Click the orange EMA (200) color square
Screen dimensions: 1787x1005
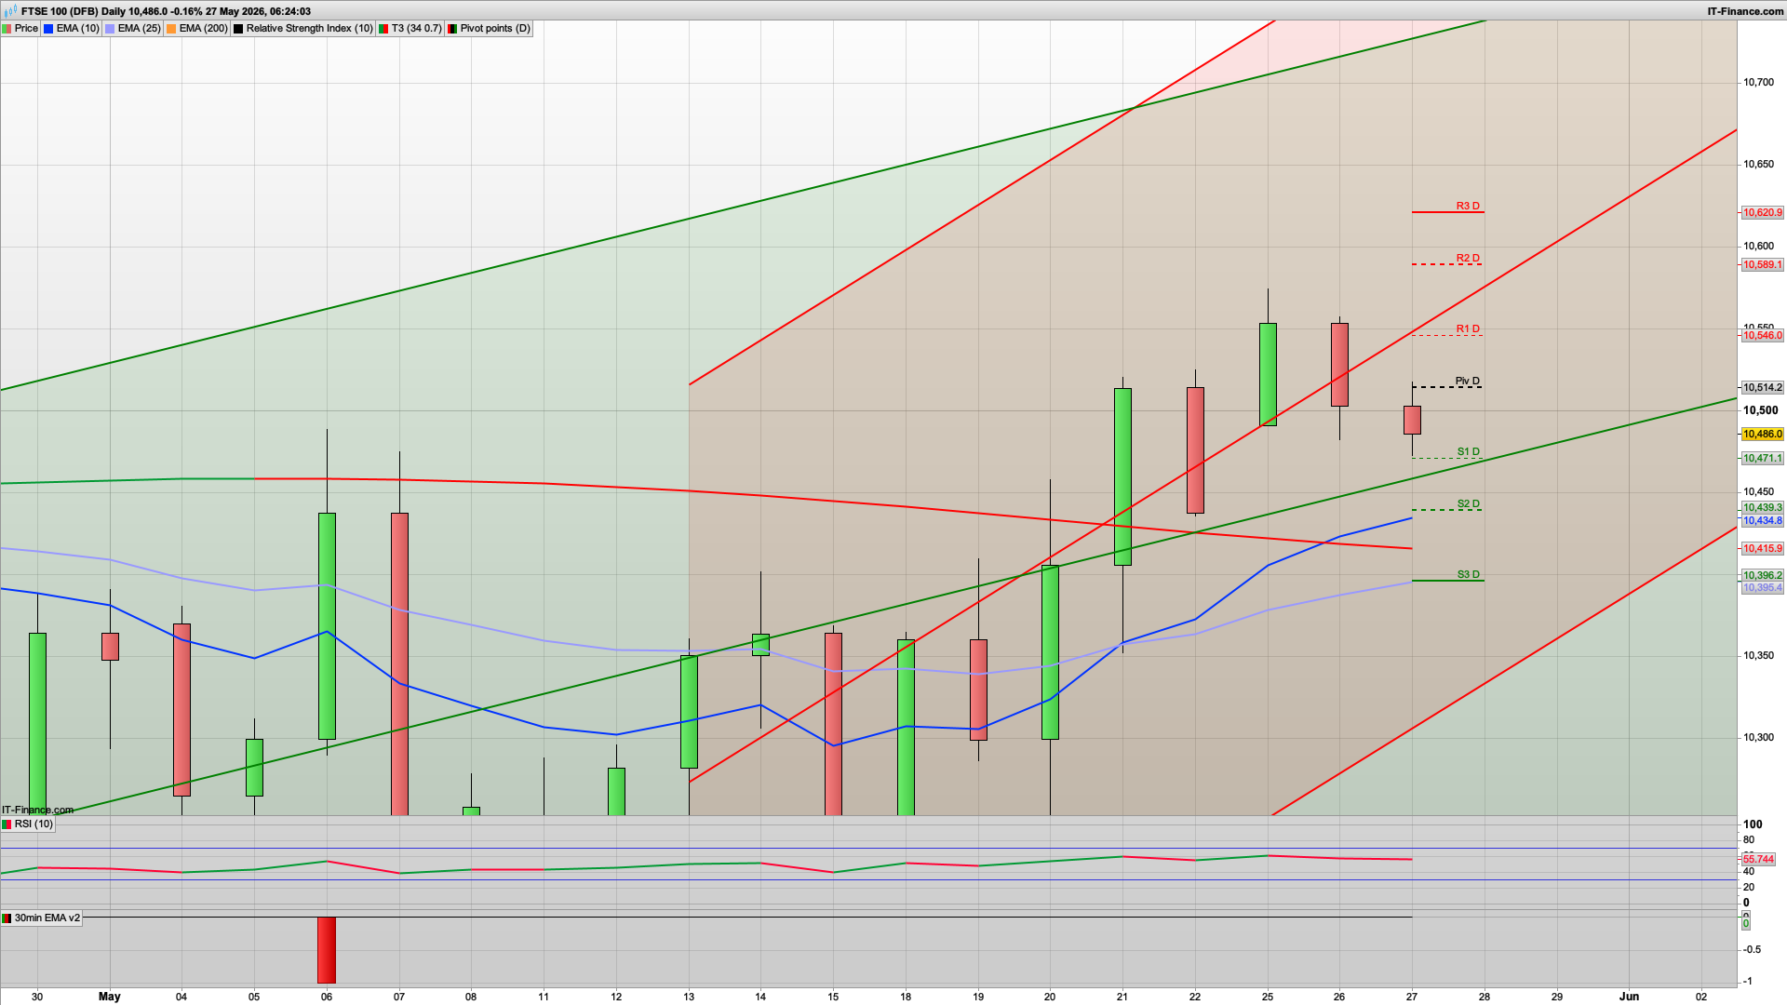[171, 29]
